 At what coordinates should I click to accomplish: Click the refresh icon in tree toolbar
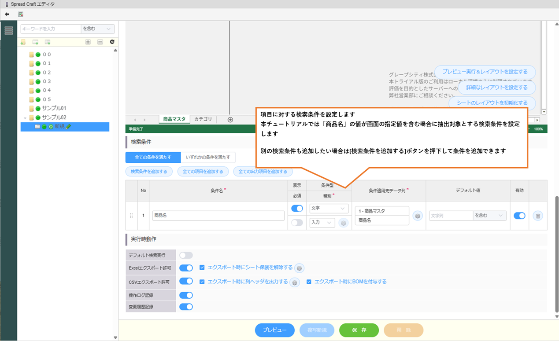pyautogui.click(x=112, y=42)
